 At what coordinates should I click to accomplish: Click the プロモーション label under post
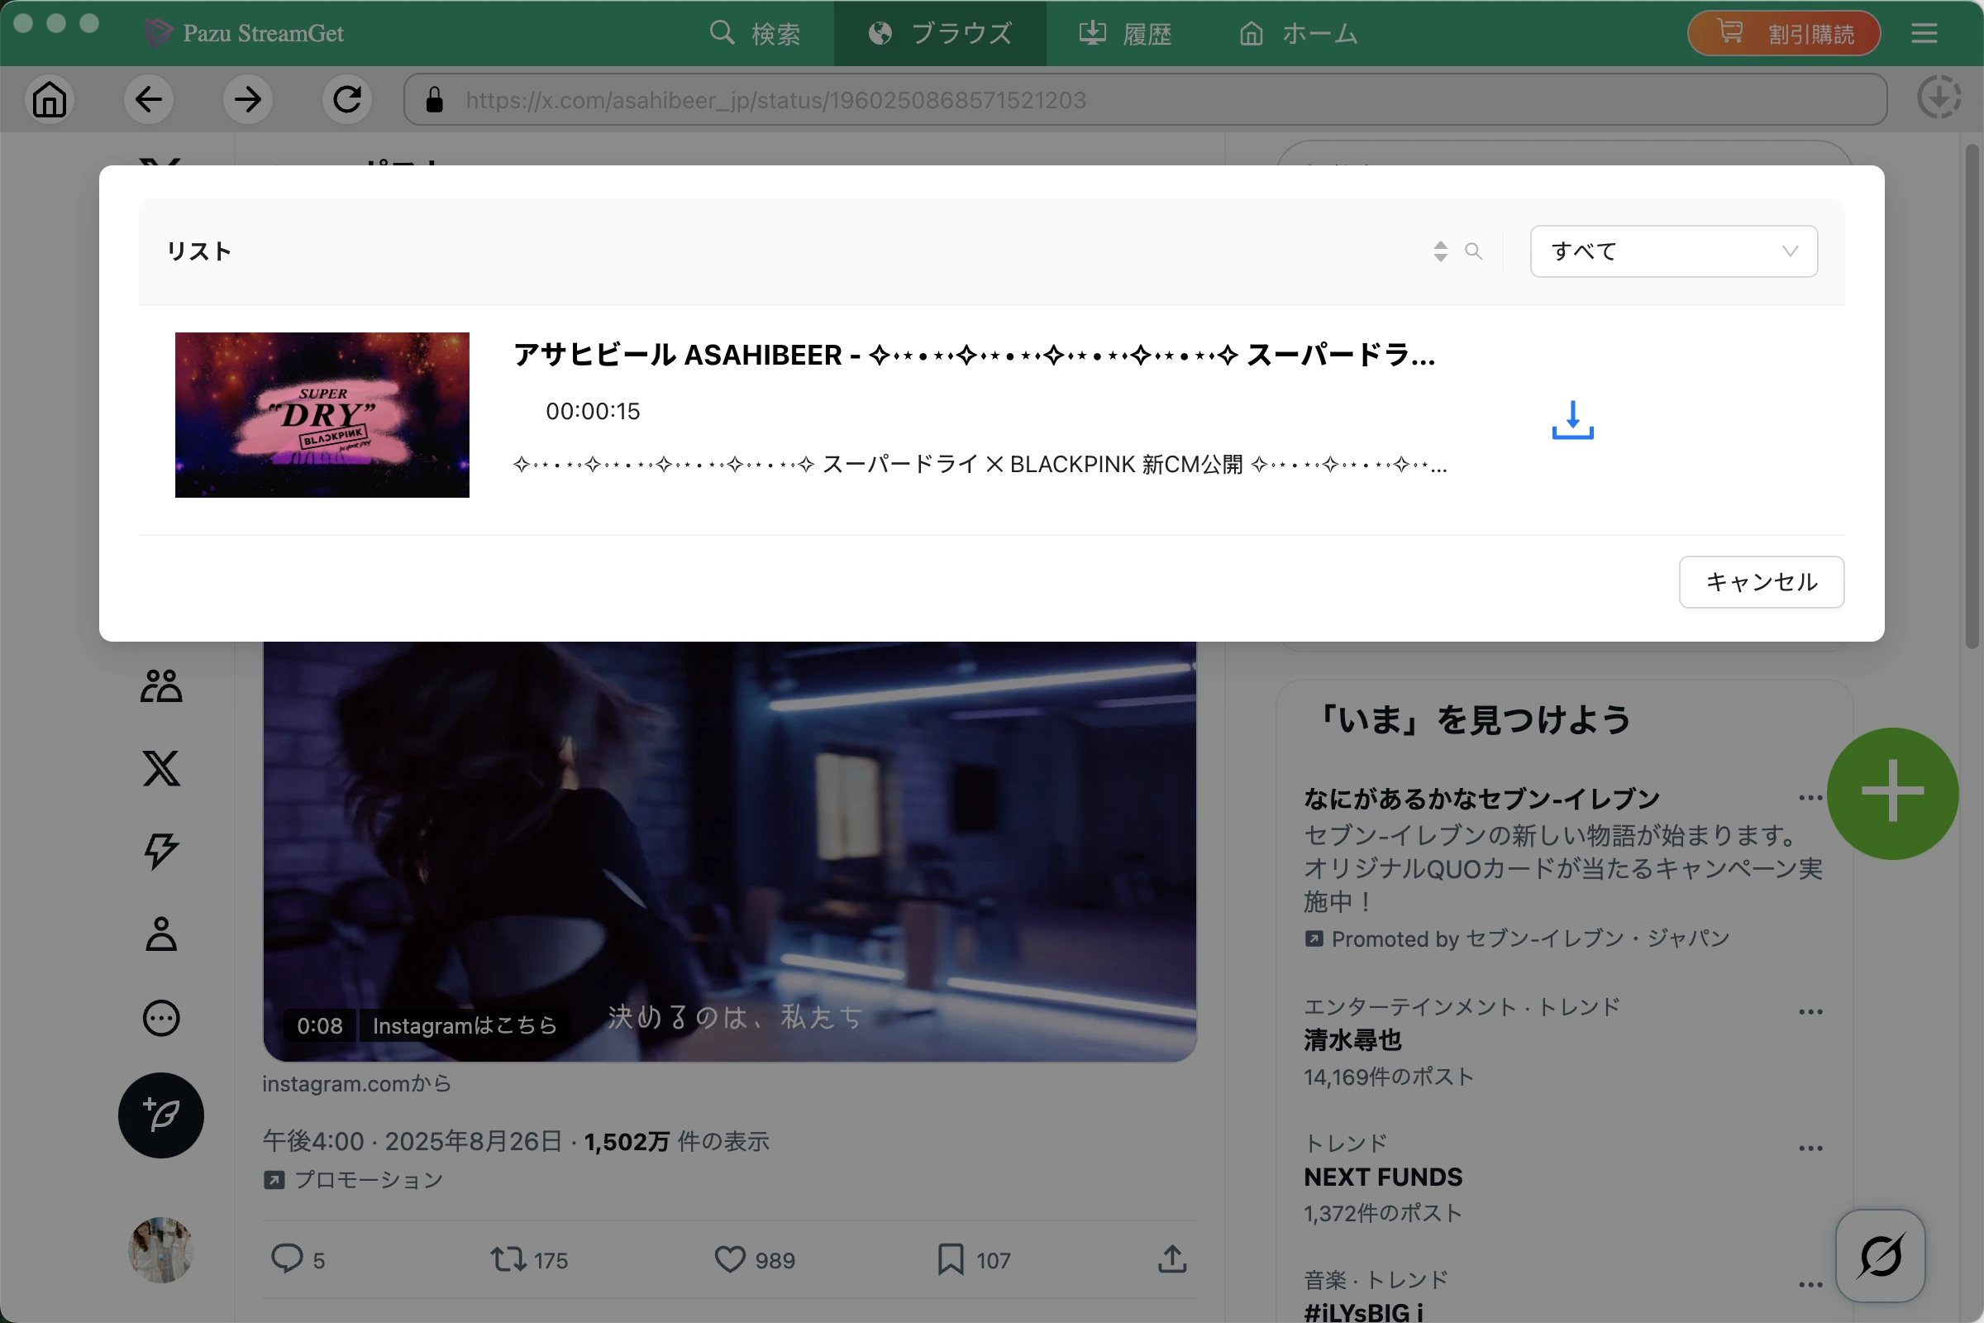(x=353, y=1180)
